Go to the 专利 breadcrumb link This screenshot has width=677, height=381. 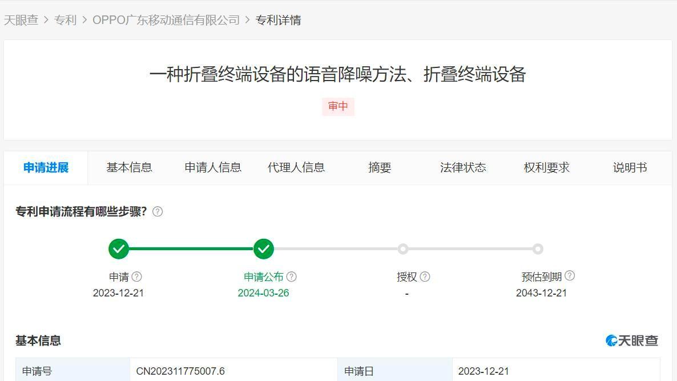(x=65, y=20)
